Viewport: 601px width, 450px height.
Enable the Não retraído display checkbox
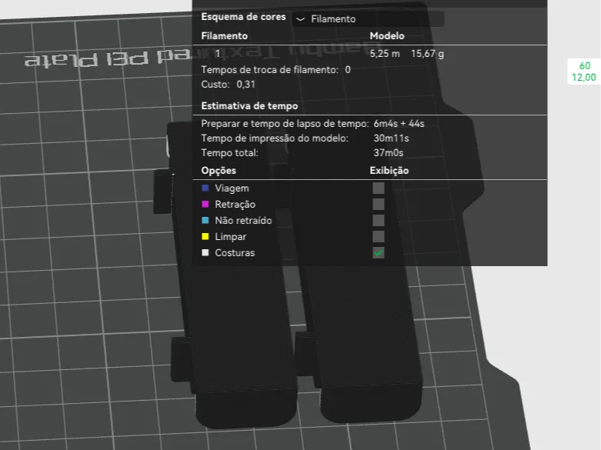(379, 221)
